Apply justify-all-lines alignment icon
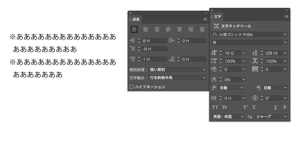This screenshot has height=142, width=297. click(202, 29)
